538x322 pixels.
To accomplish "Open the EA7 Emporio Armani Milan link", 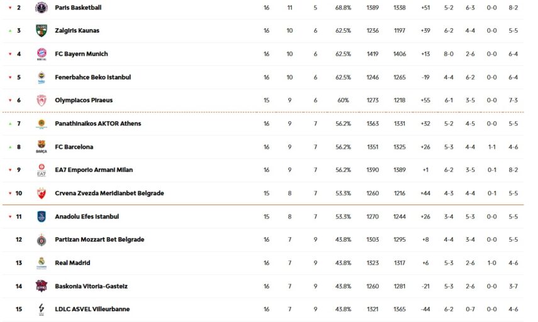I will coord(94,170).
